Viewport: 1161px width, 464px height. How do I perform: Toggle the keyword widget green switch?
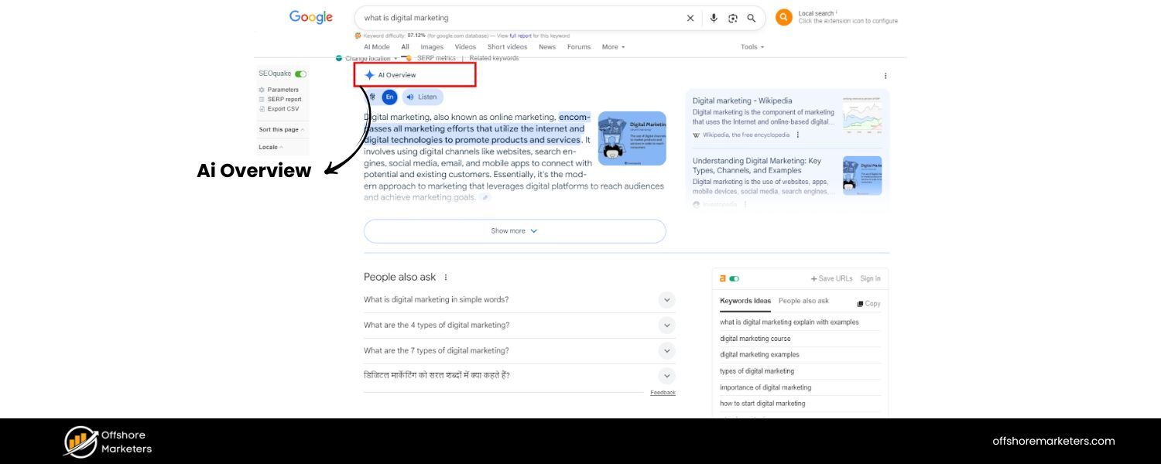(734, 278)
